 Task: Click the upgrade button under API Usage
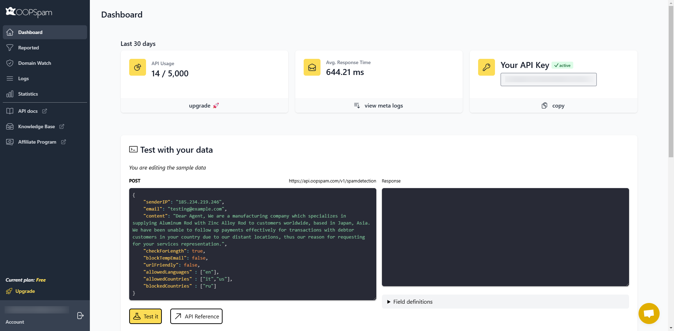tap(204, 105)
